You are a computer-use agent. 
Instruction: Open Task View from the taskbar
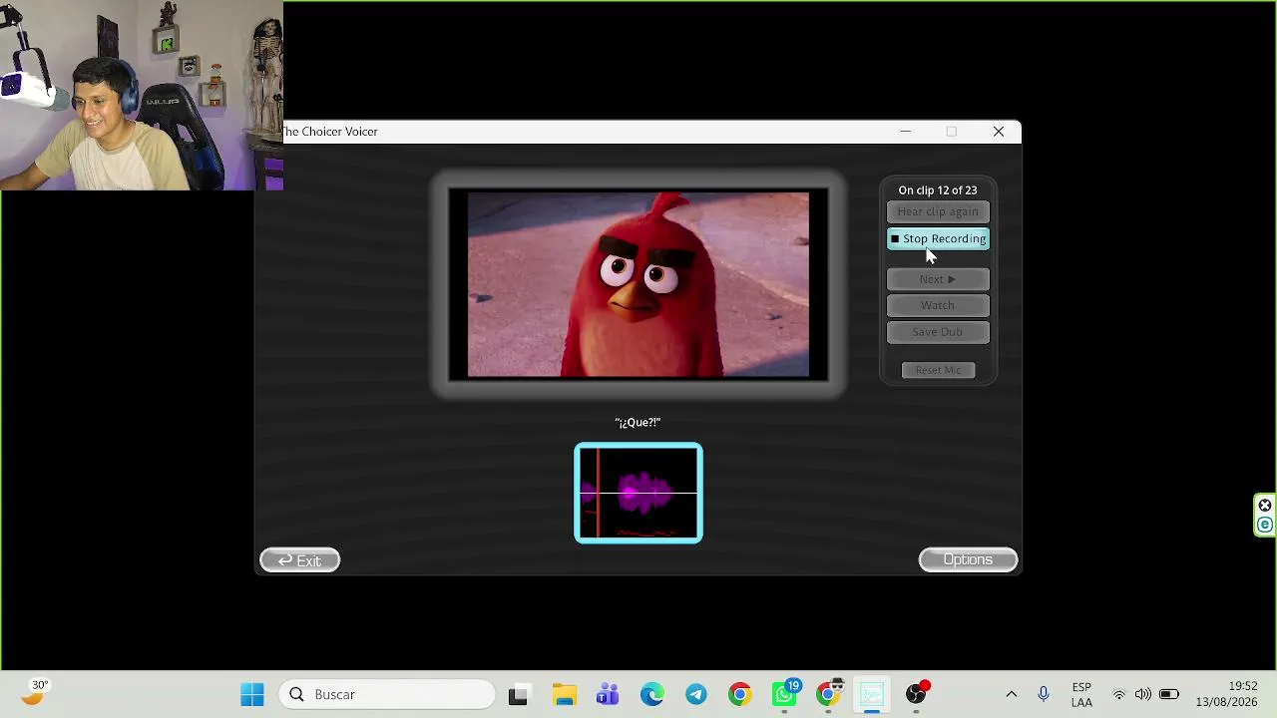click(518, 694)
